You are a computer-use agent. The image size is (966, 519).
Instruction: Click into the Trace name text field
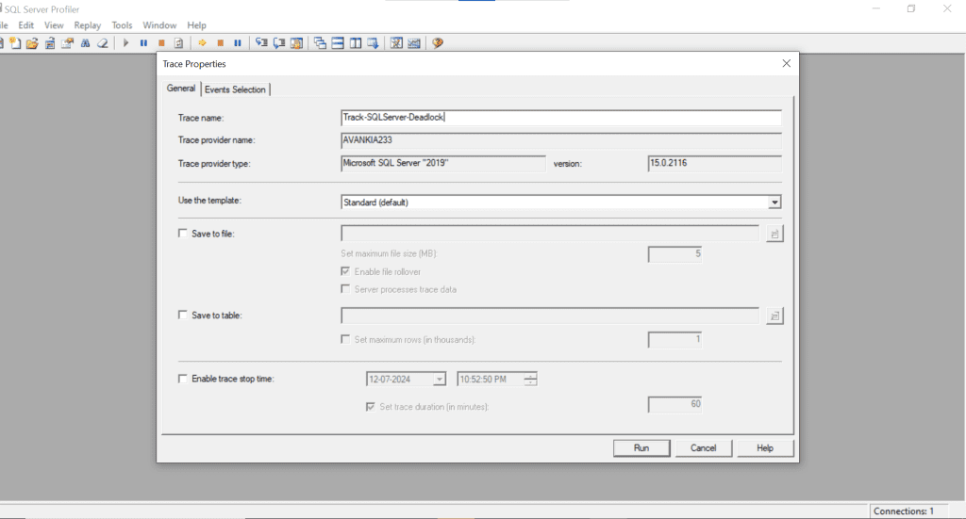[x=560, y=118]
